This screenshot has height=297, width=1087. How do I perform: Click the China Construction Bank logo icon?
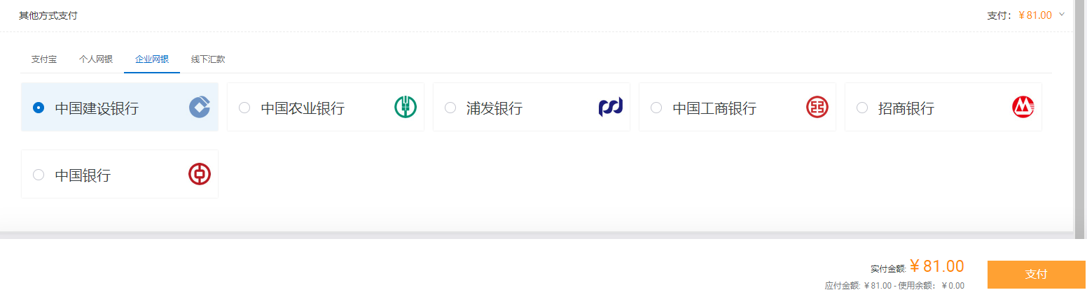point(200,107)
